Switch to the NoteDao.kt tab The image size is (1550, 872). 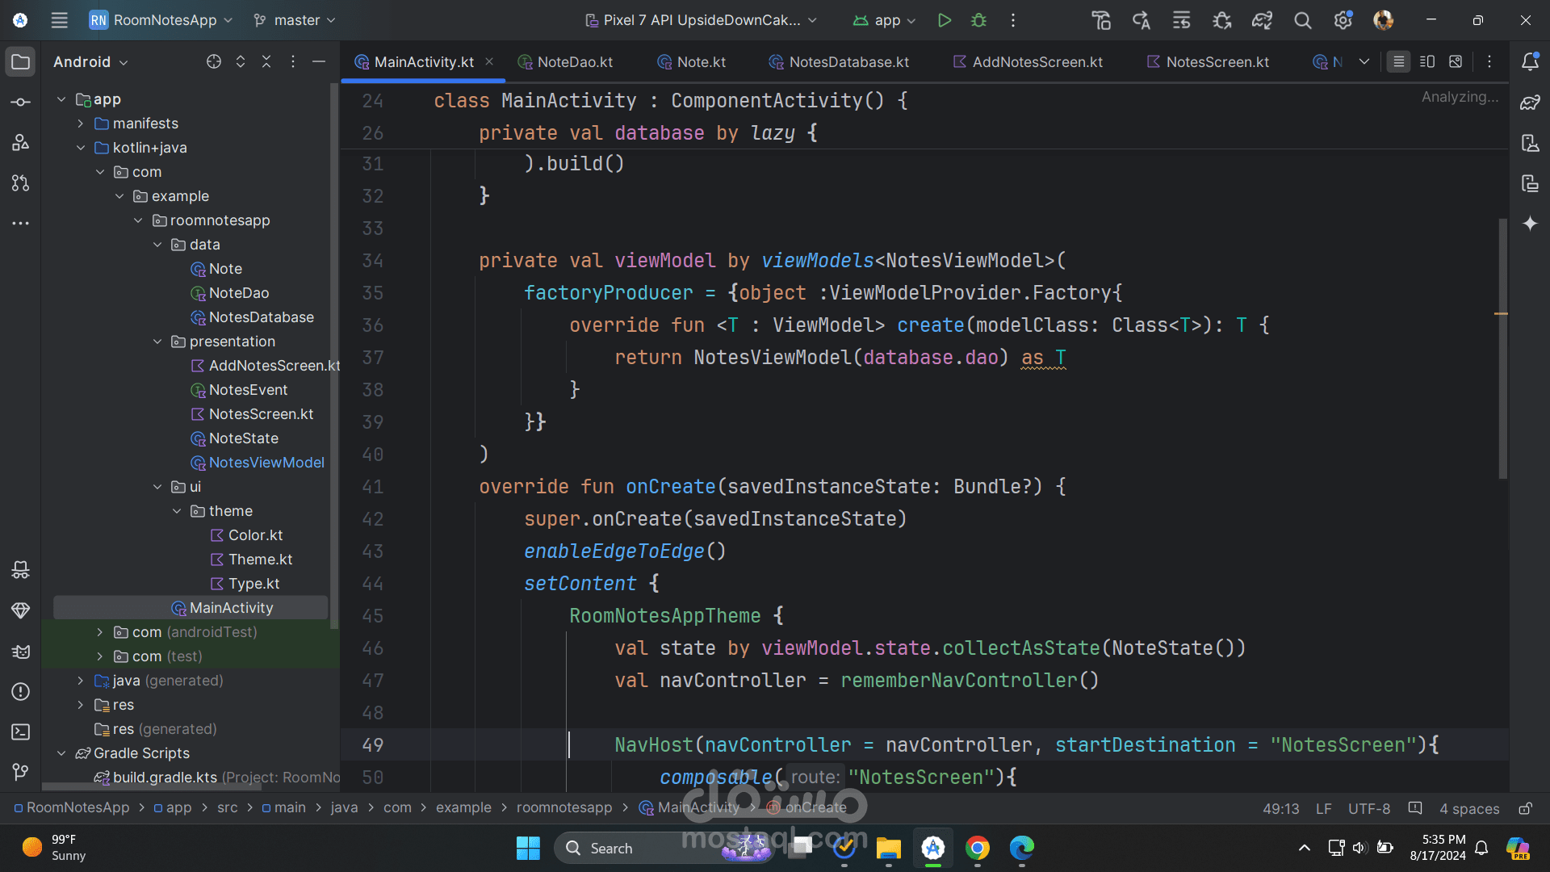point(574,62)
